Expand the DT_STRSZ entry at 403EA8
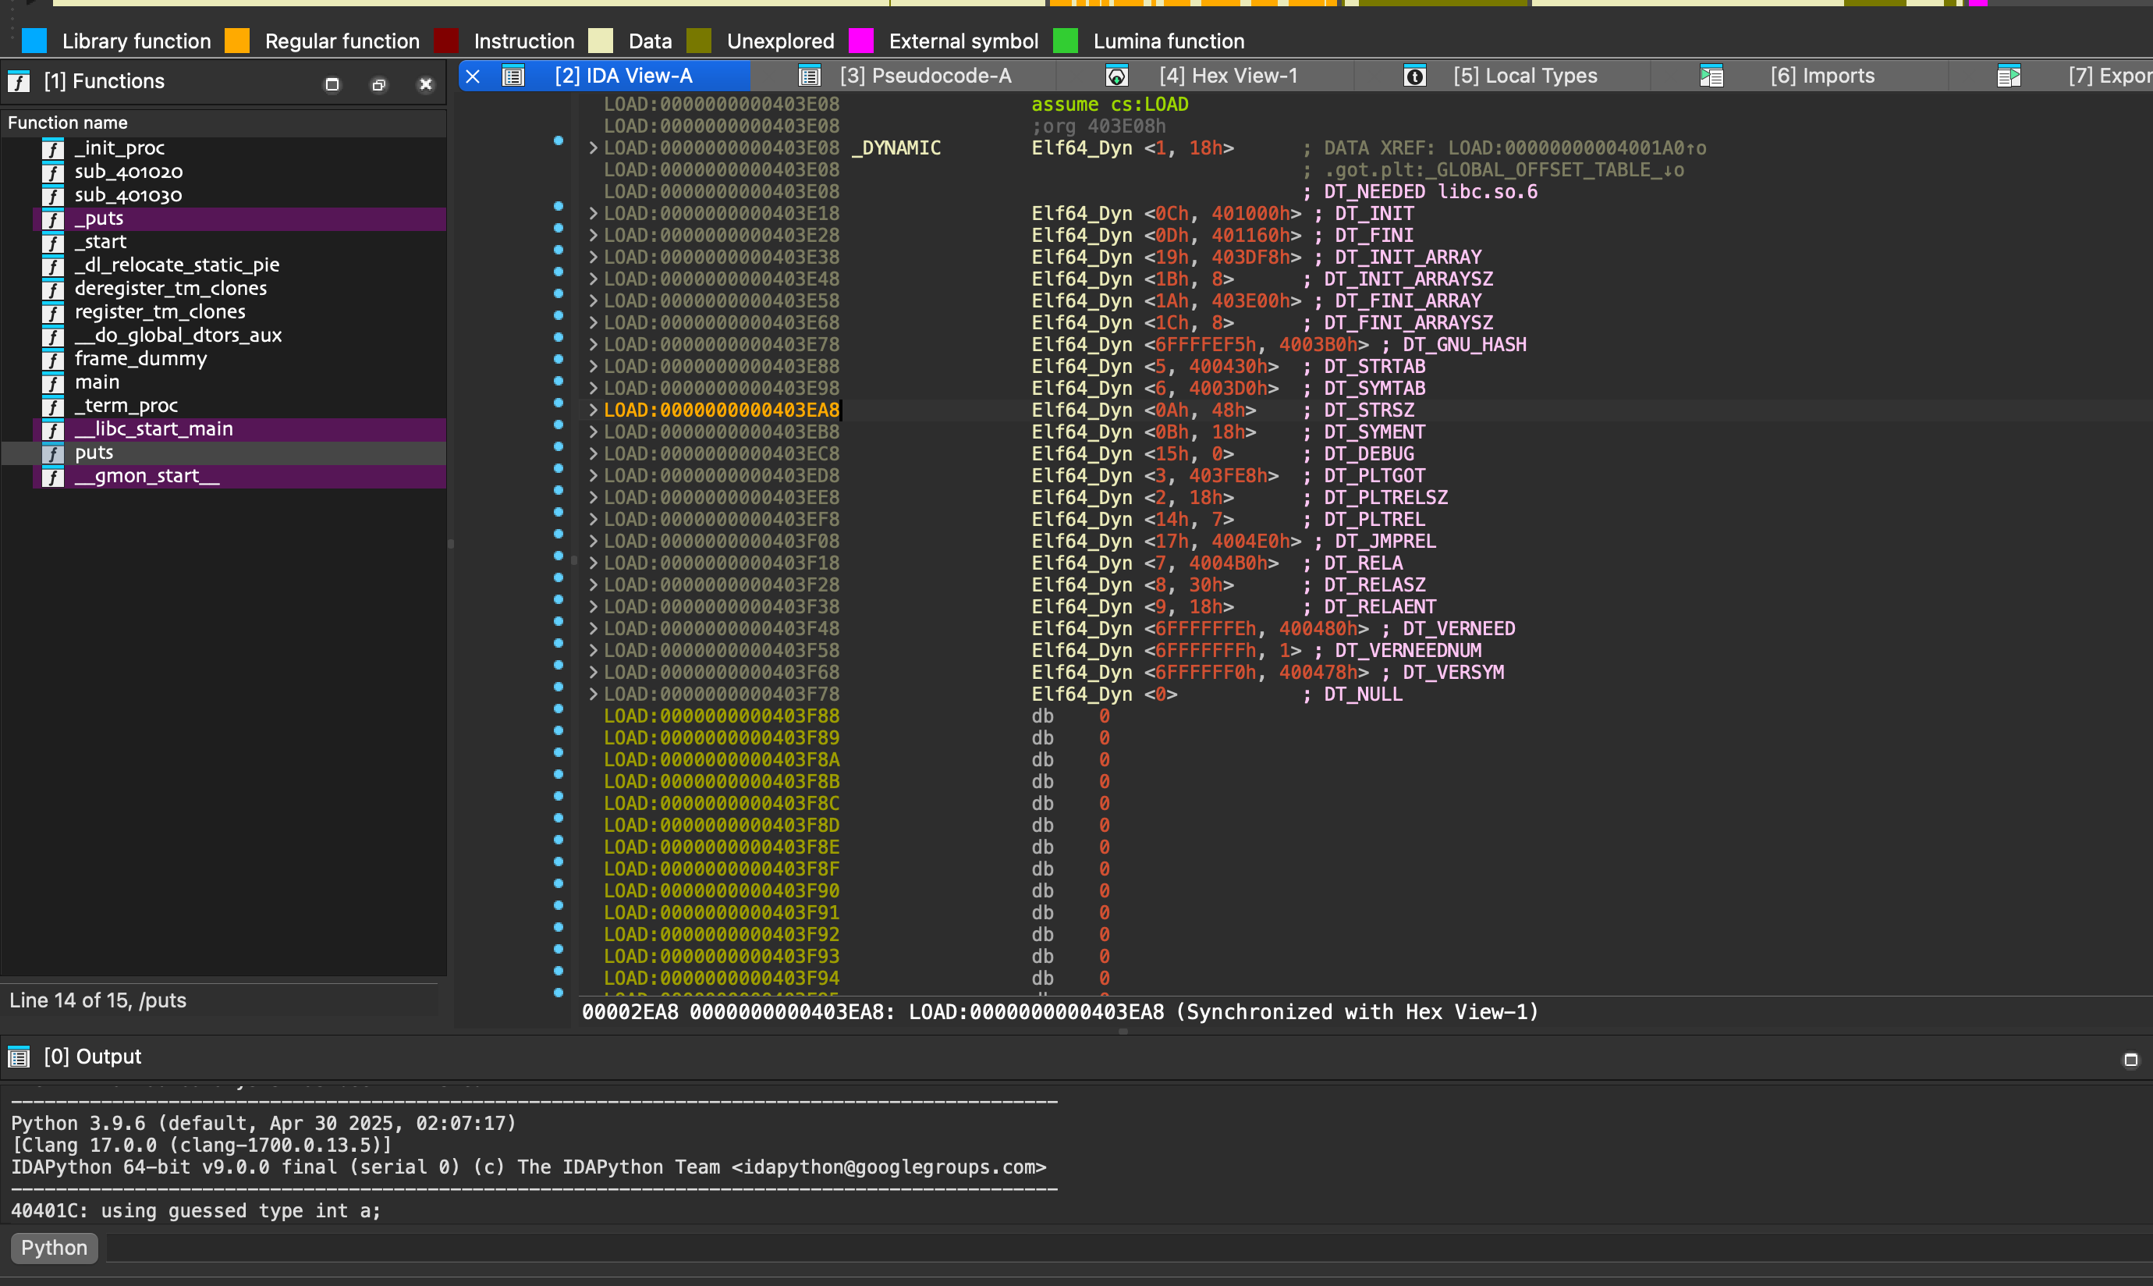This screenshot has width=2153, height=1286. (x=593, y=410)
